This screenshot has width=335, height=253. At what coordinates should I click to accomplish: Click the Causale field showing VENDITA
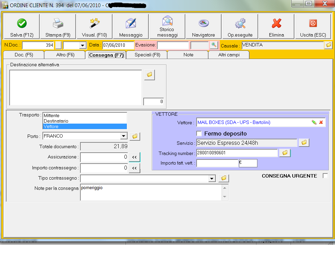click(283, 45)
